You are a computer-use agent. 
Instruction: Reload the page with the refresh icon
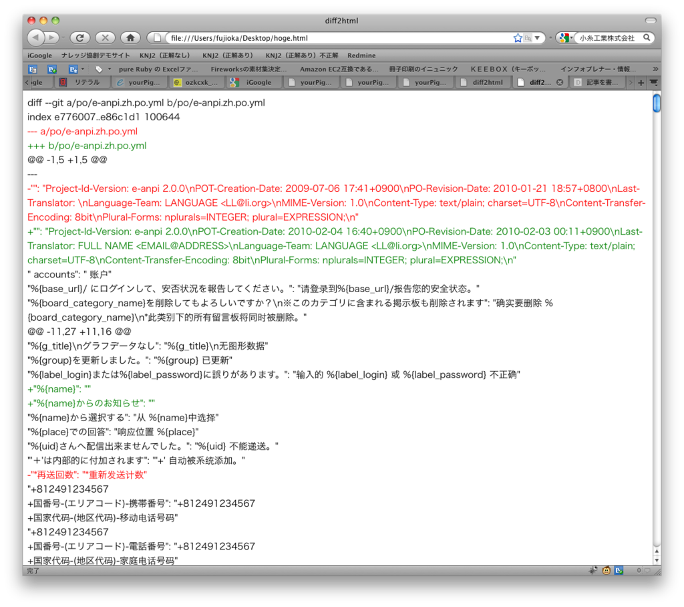pyautogui.click(x=80, y=37)
